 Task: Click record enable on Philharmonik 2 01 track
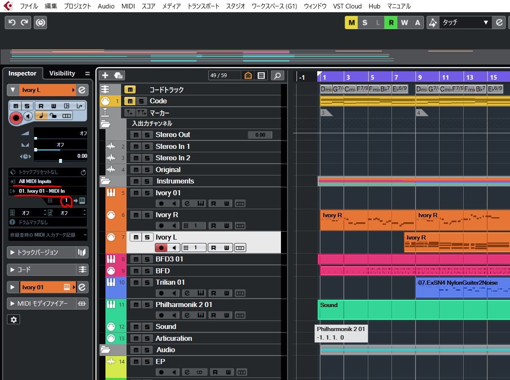[161, 315]
